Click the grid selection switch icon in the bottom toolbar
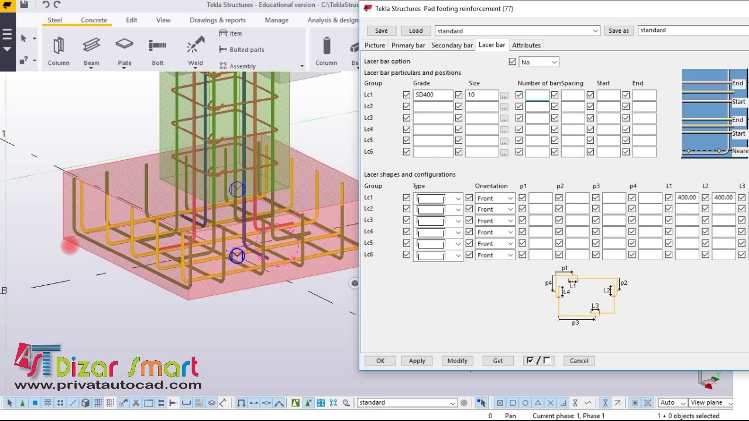 coord(98,403)
